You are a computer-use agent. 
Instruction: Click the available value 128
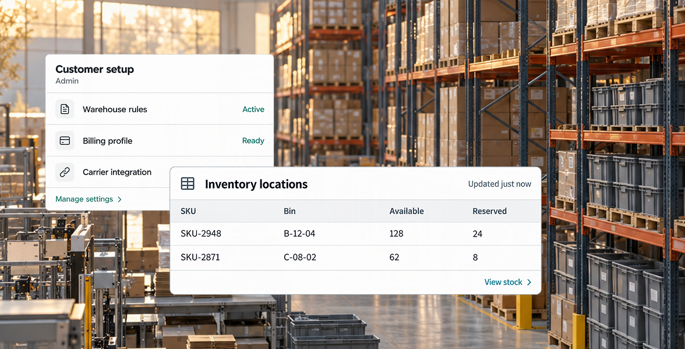click(x=396, y=233)
